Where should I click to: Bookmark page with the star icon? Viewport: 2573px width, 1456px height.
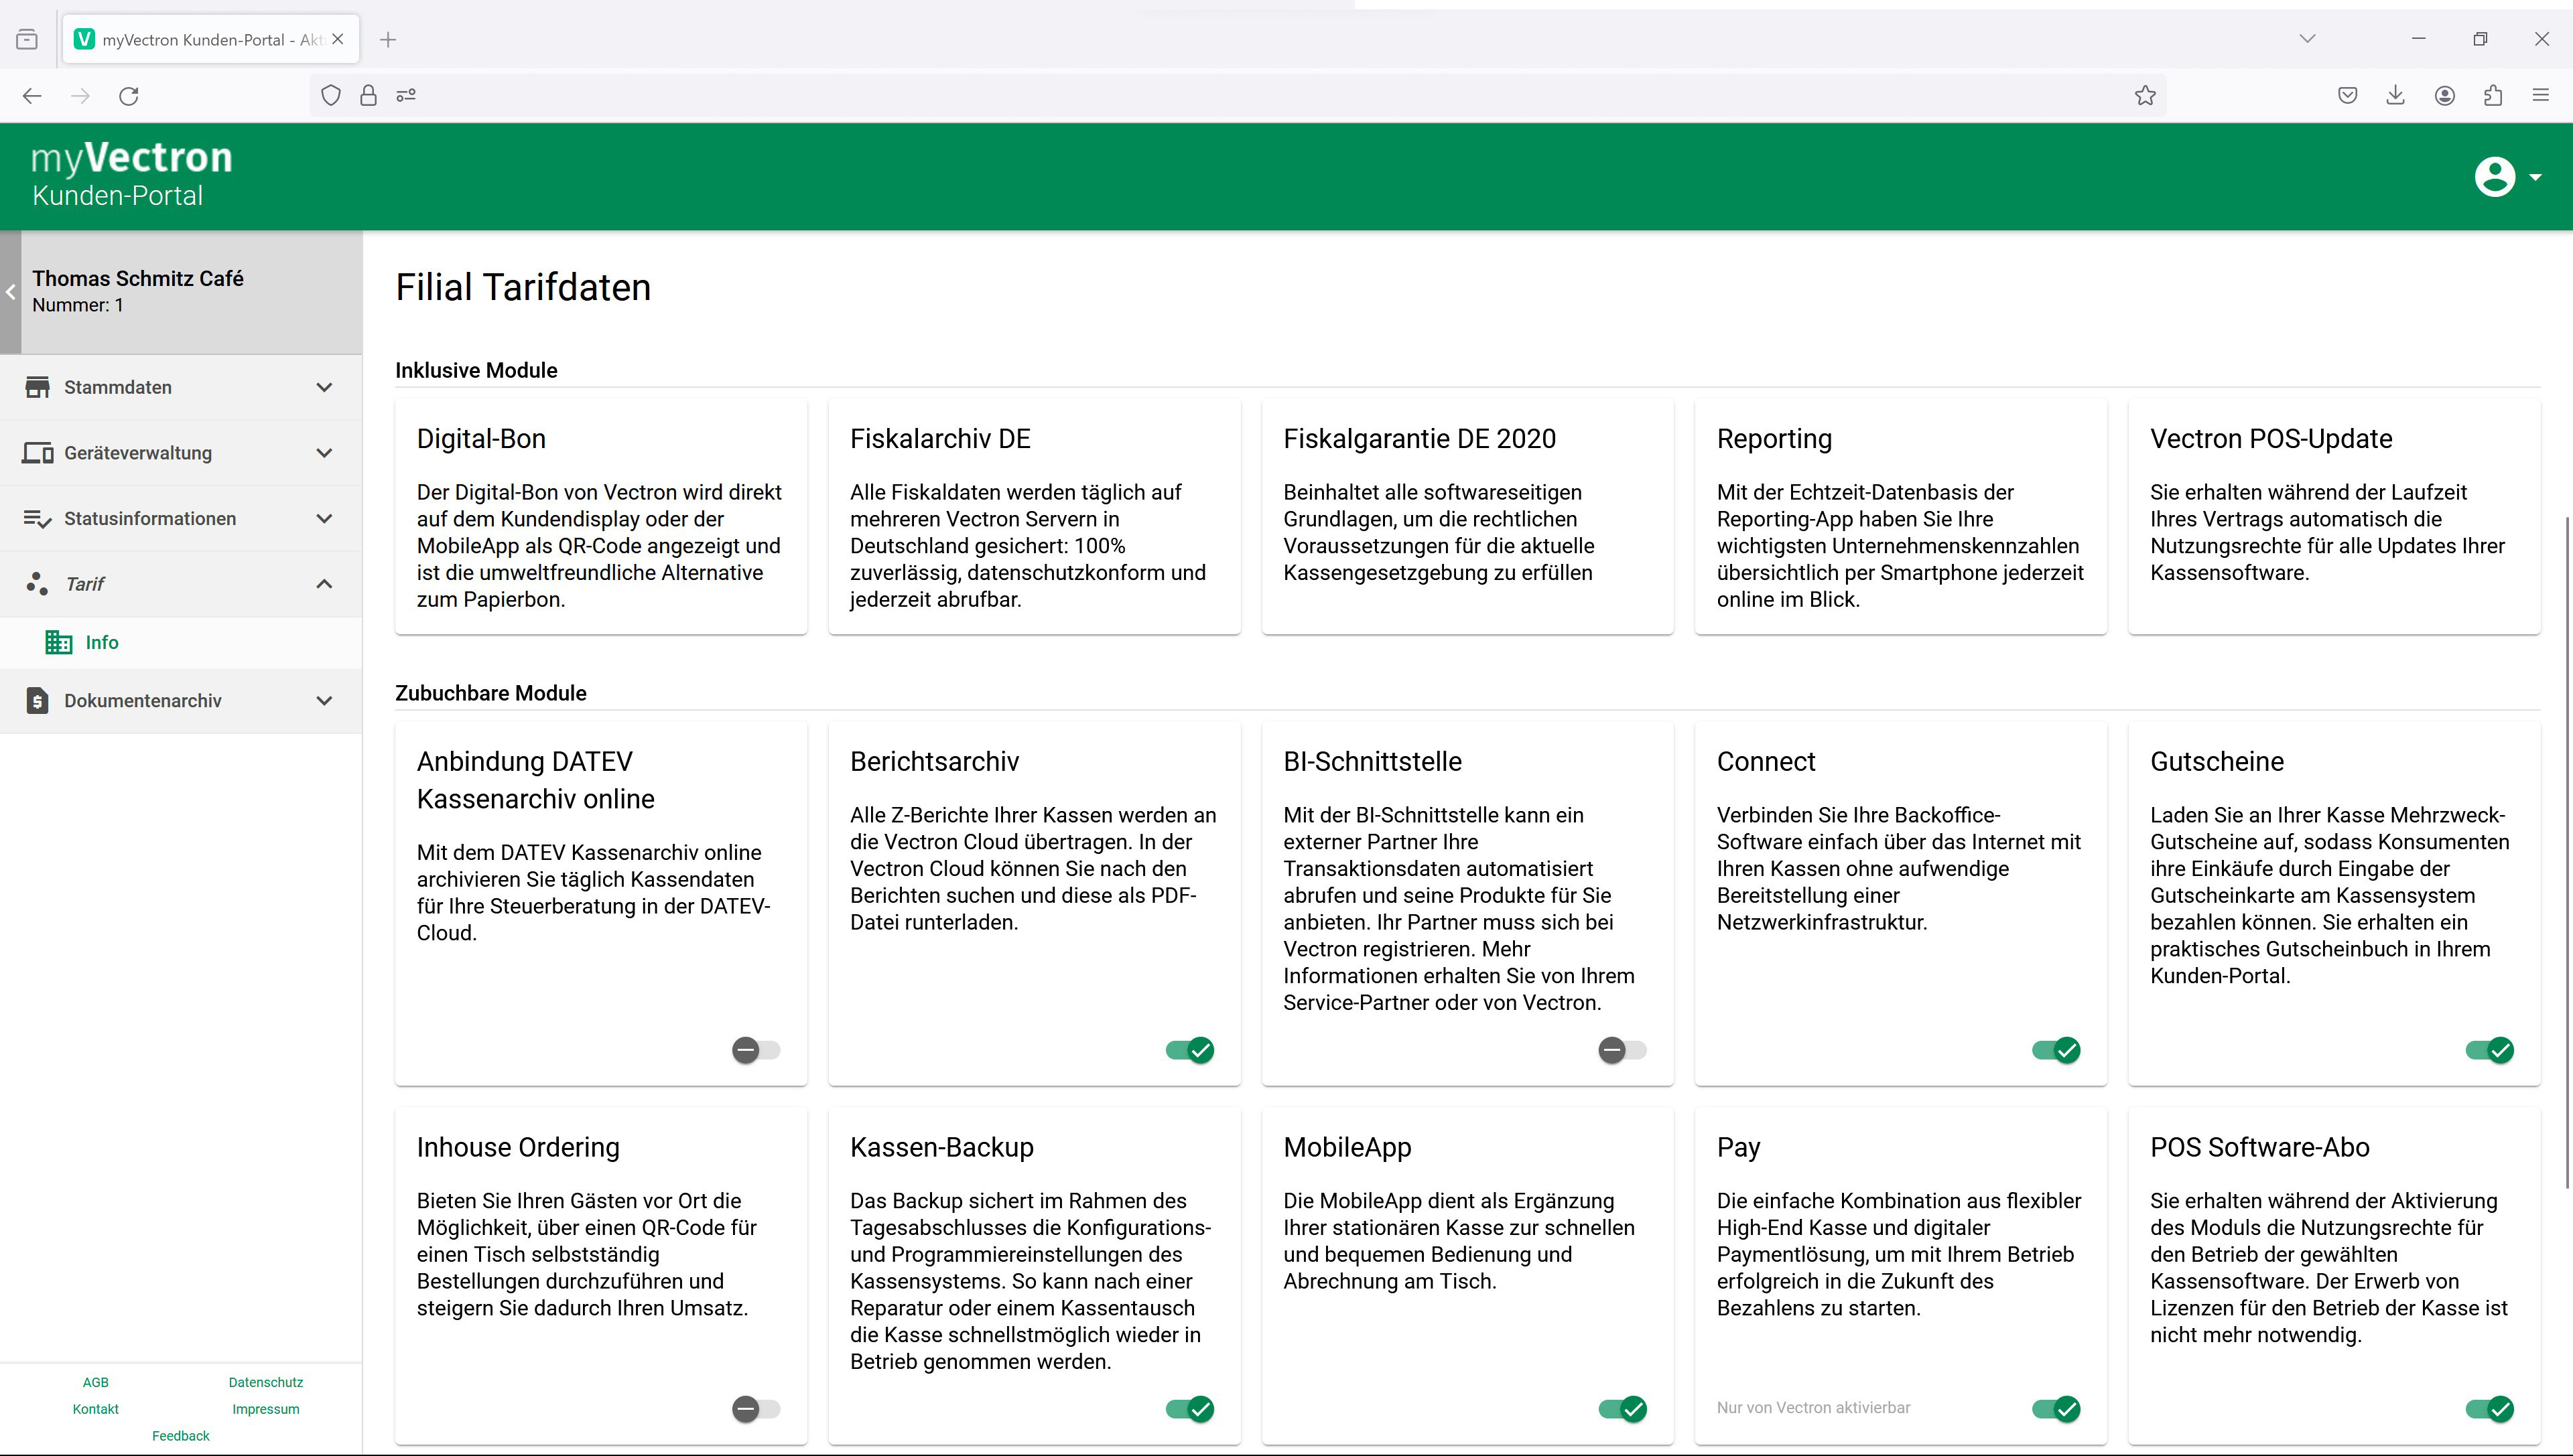pyautogui.click(x=2145, y=96)
